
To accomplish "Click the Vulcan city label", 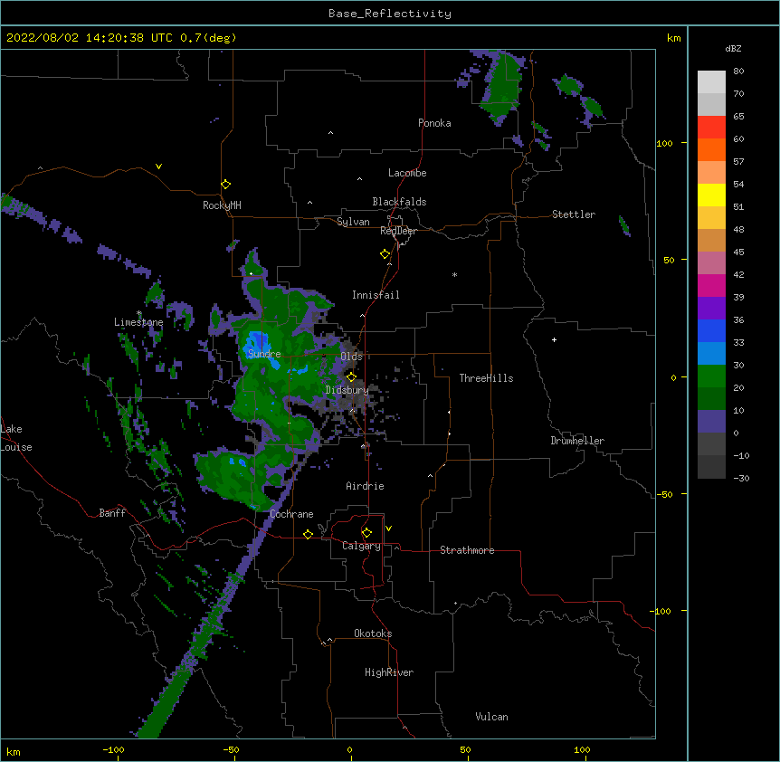I will (491, 717).
